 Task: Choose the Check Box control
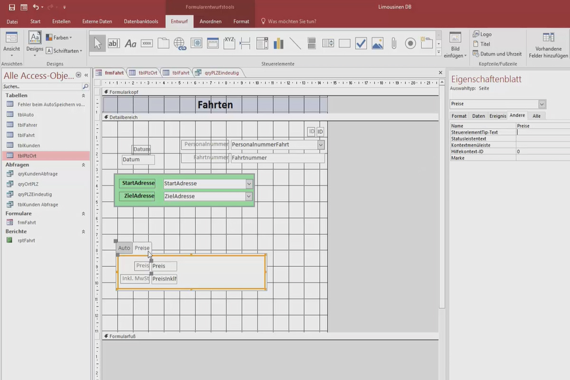click(x=361, y=44)
